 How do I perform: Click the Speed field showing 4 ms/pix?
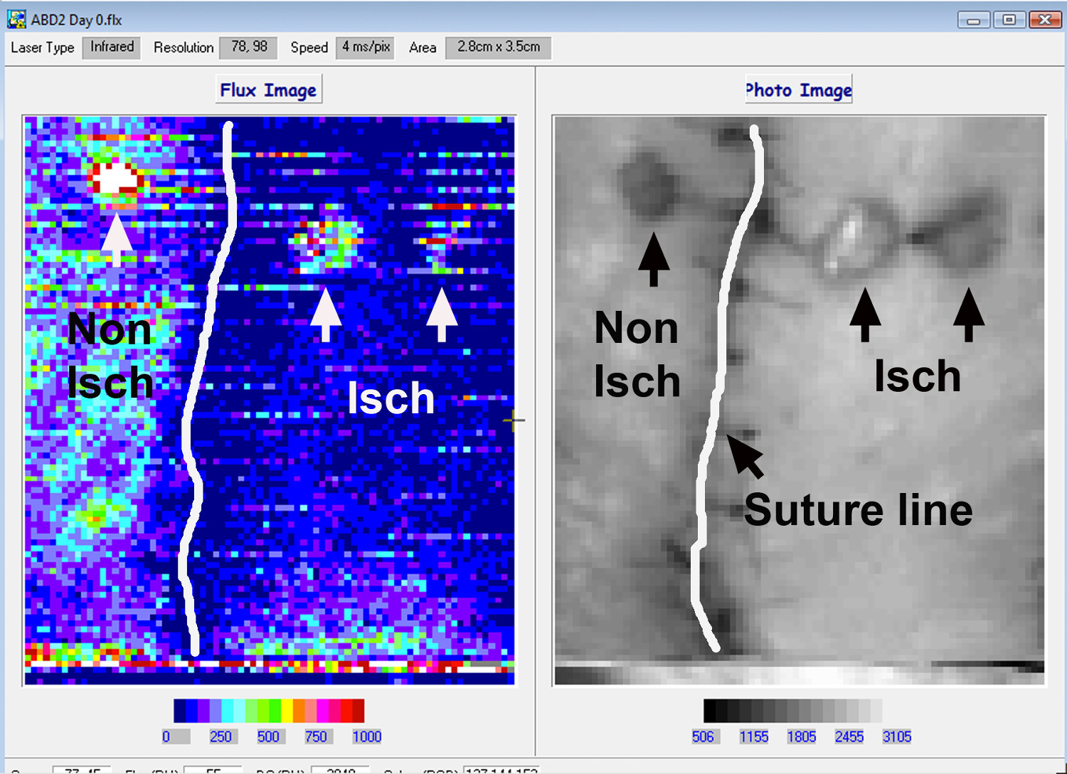(365, 48)
